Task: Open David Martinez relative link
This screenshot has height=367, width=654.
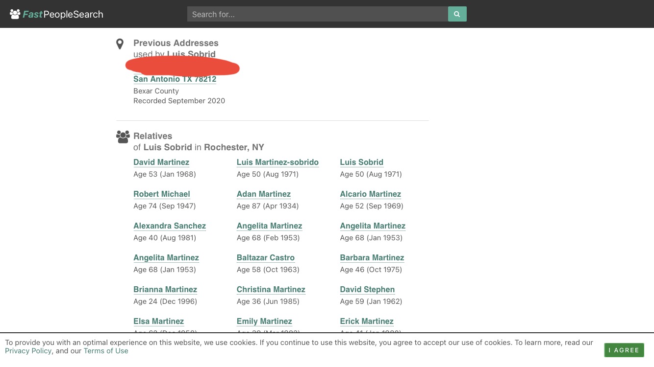Action: (x=161, y=162)
